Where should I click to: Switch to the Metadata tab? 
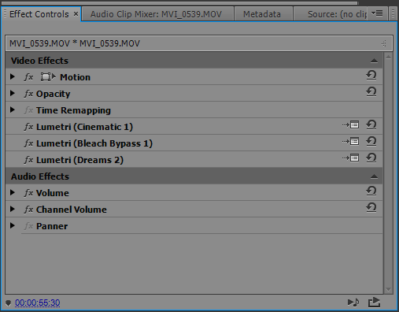[263, 14]
